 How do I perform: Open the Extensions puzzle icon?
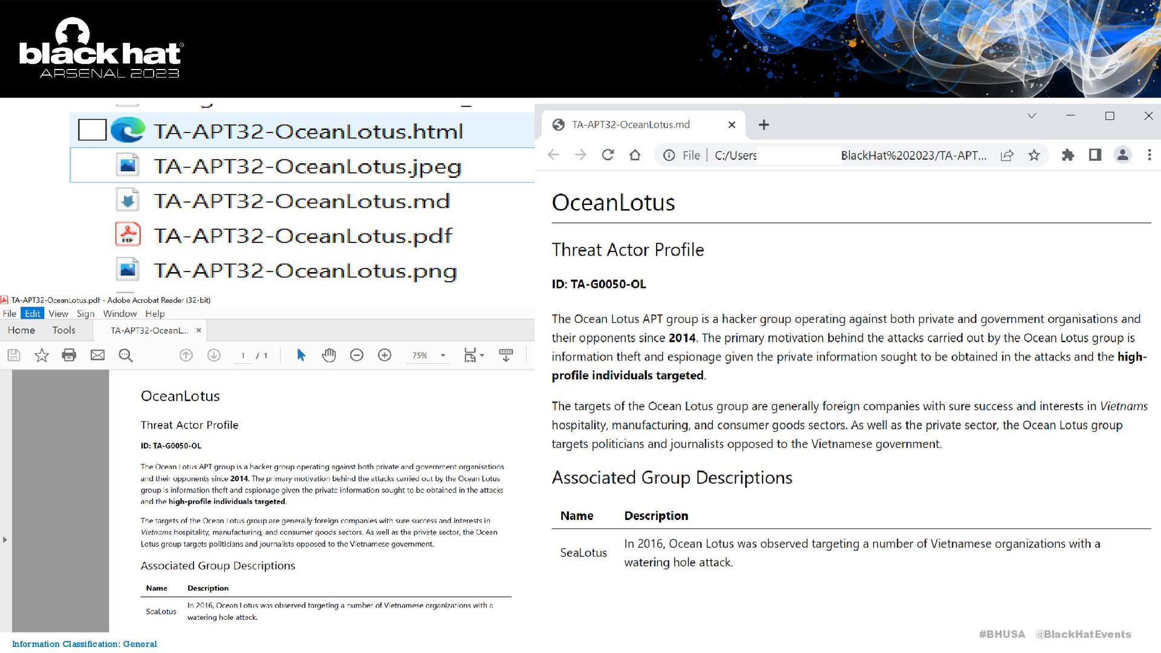click(1068, 155)
